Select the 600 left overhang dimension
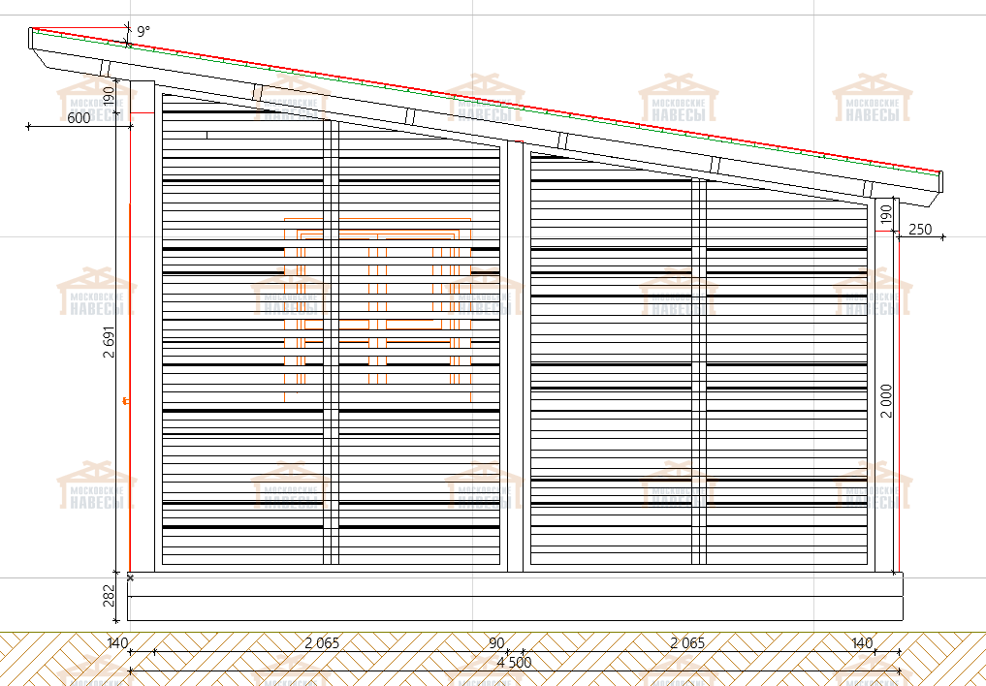986x686 pixels. click(79, 118)
